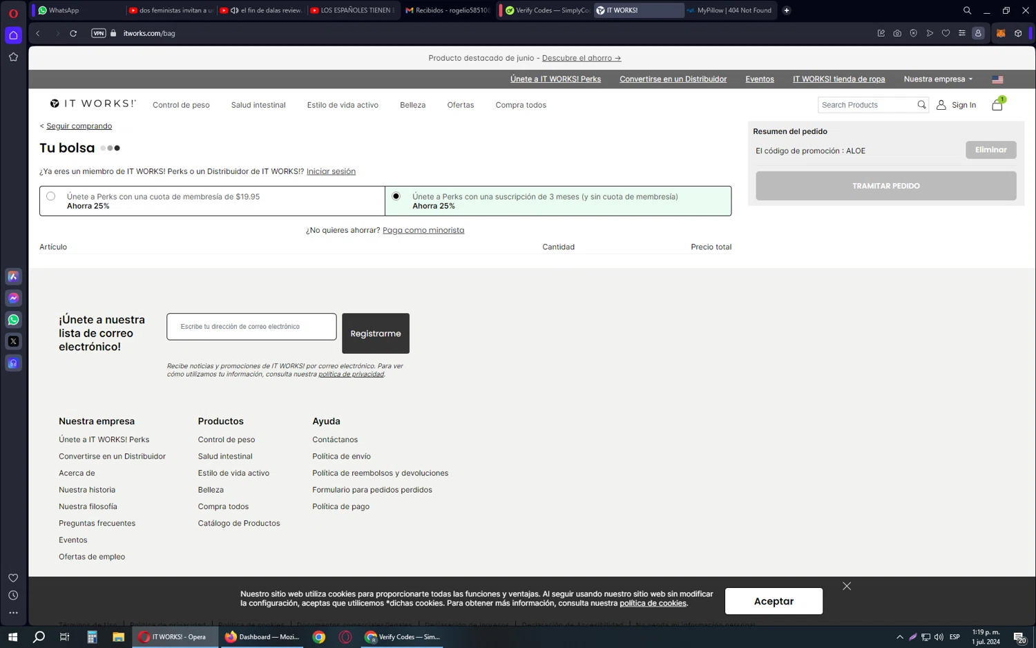This screenshot has width=1036, height=648.
Task: Click the email address input field
Action: click(251, 327)
